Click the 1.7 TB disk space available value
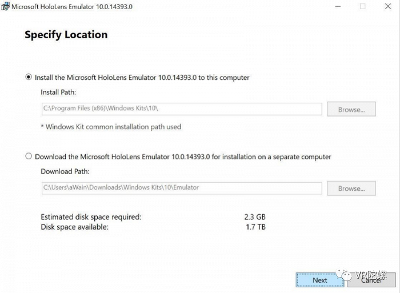Viewport: 400px width, 293px height. click(255, 227)
